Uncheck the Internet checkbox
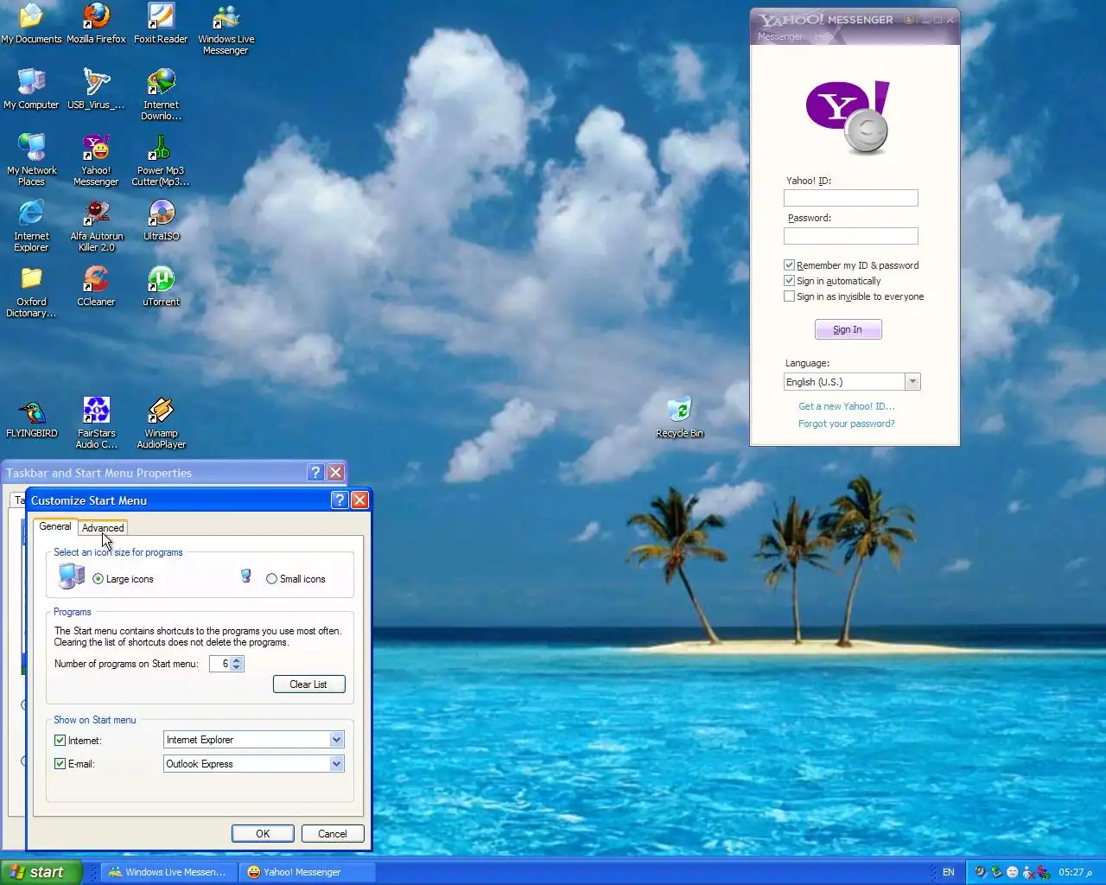Viewport: 1106px width, 885px height. pos(60,740)
